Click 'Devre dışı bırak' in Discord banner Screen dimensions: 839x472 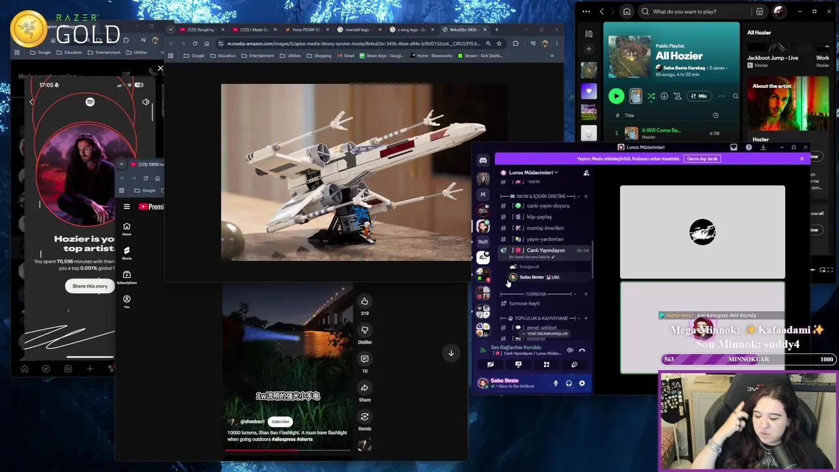(x=702, y=159)
